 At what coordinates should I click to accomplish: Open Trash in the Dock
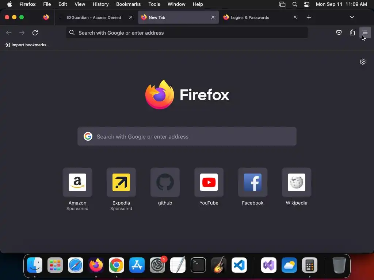339,265
